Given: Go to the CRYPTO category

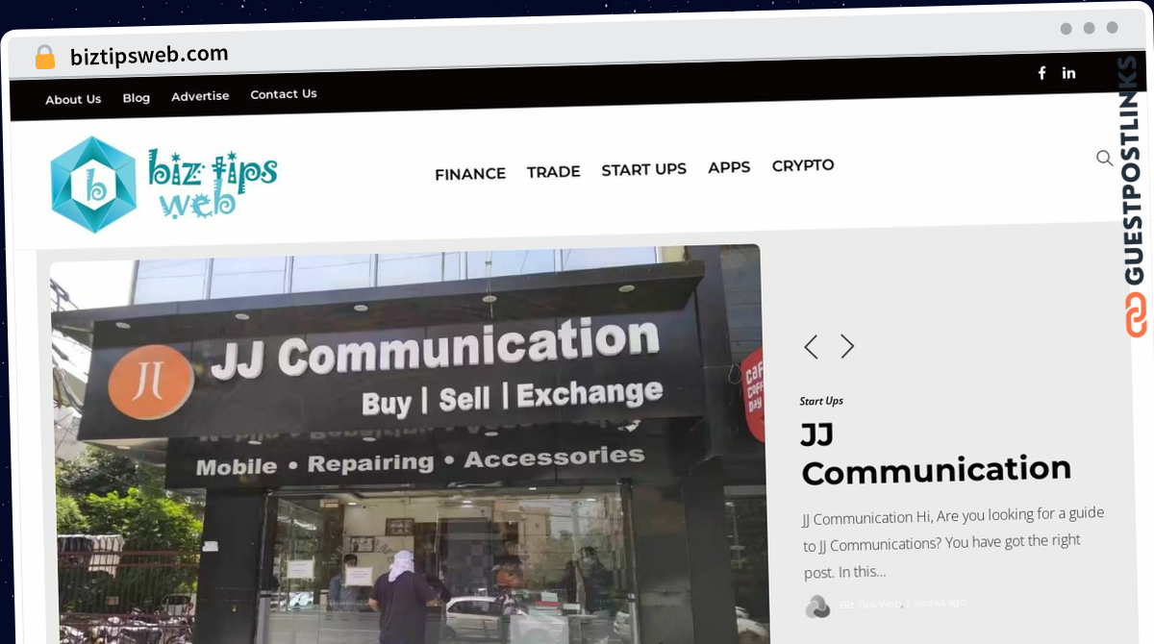Looking at the screenshot, I should [803, 165].
